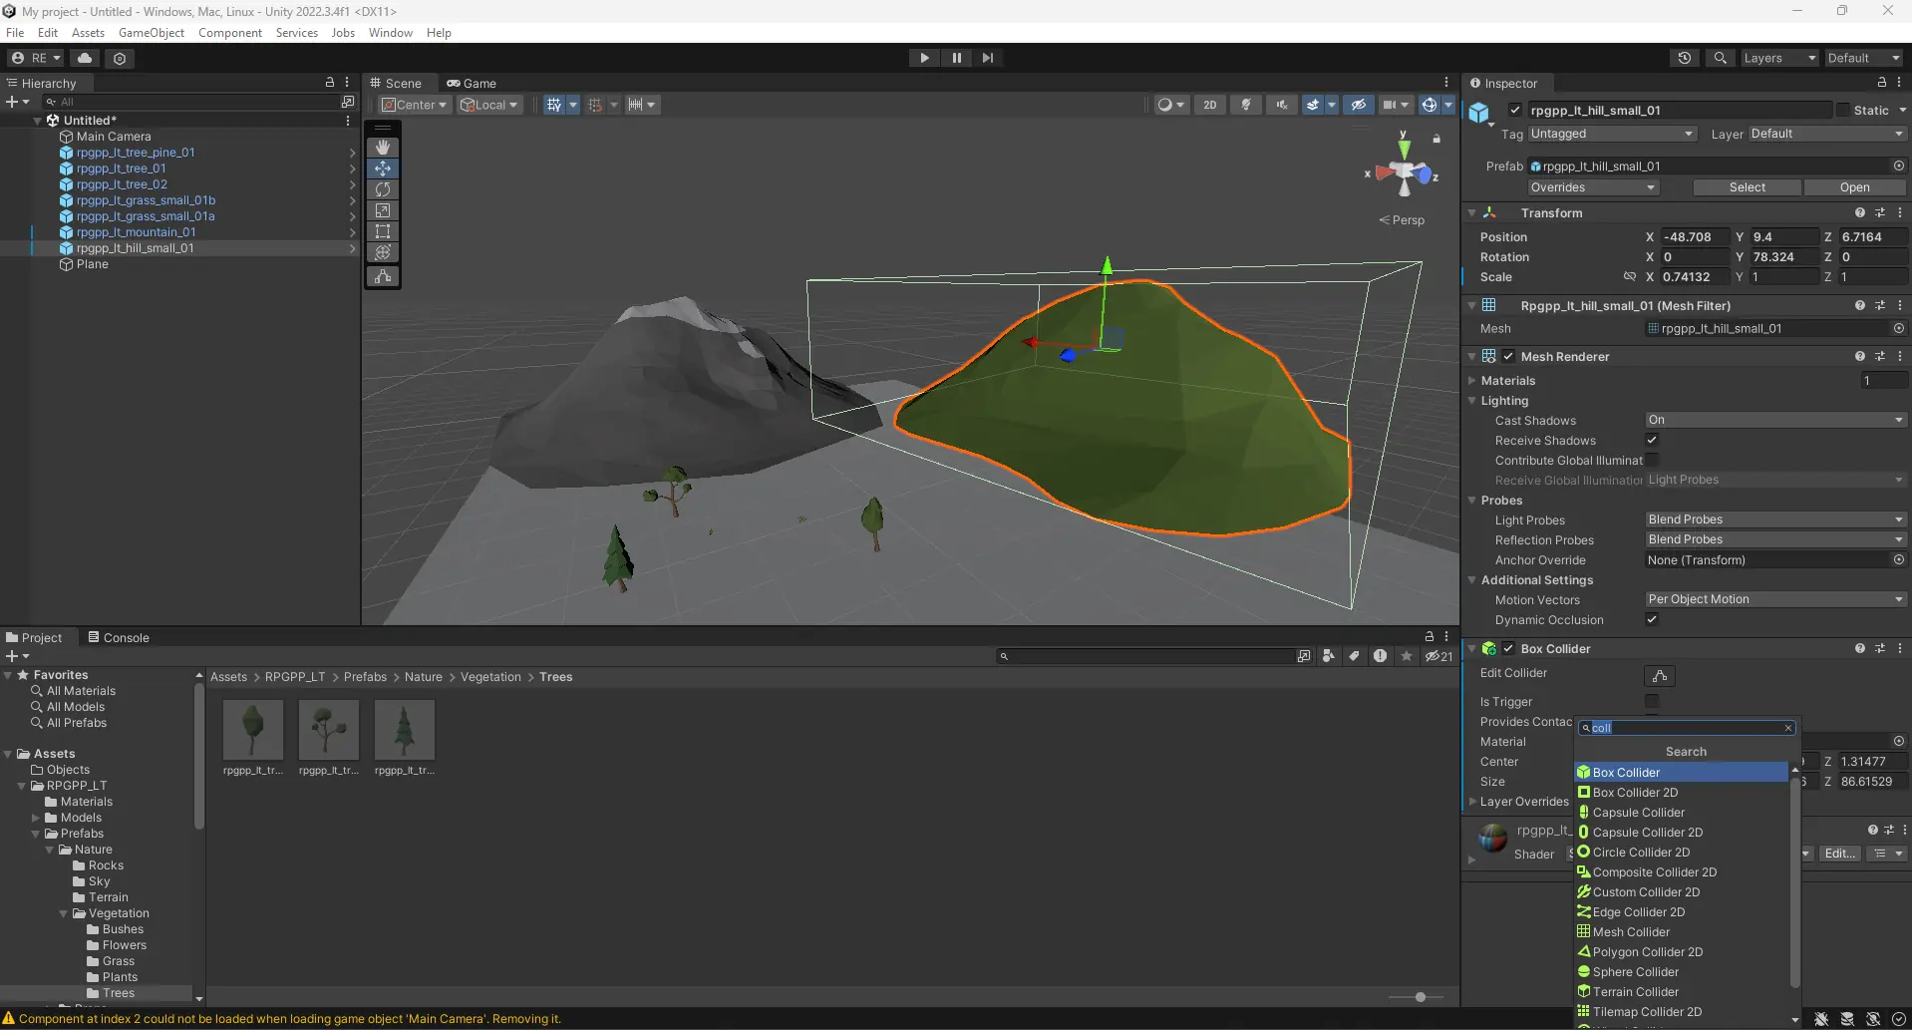Open the Layers dropdown in toolbar

(x=1779, y=58)
